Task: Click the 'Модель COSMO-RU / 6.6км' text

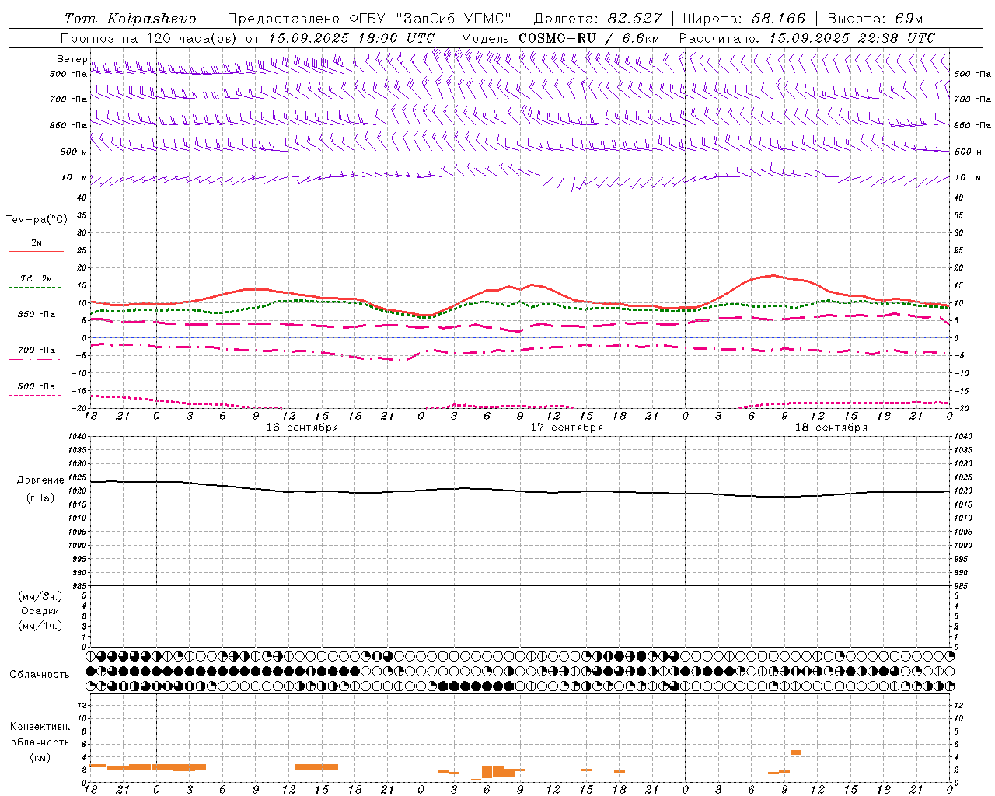Action: (x=560, y=38)
